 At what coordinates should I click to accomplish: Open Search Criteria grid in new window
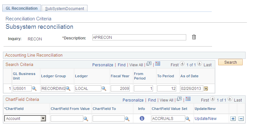(149, 64)
